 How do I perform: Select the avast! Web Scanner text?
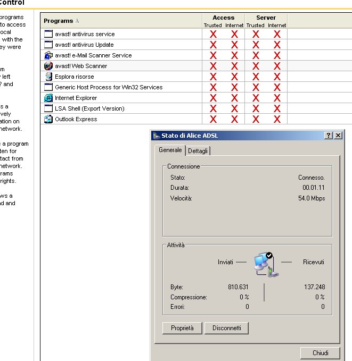click(x=81, y=66)
